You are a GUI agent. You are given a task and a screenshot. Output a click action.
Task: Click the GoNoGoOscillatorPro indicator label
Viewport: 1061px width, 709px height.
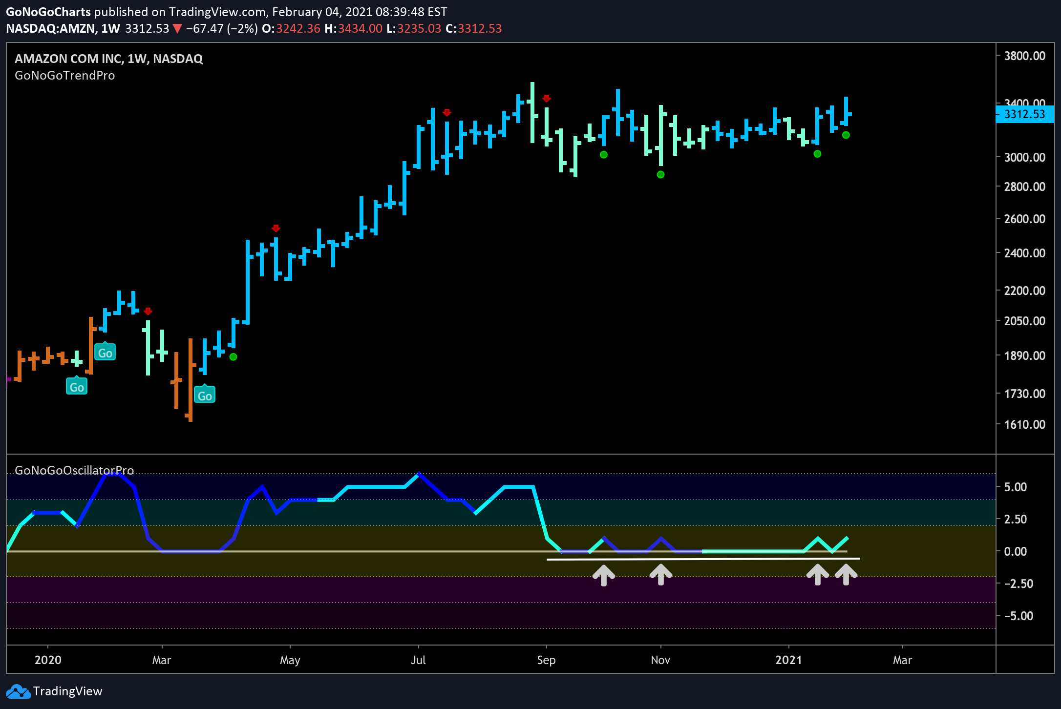coord(74,470)
